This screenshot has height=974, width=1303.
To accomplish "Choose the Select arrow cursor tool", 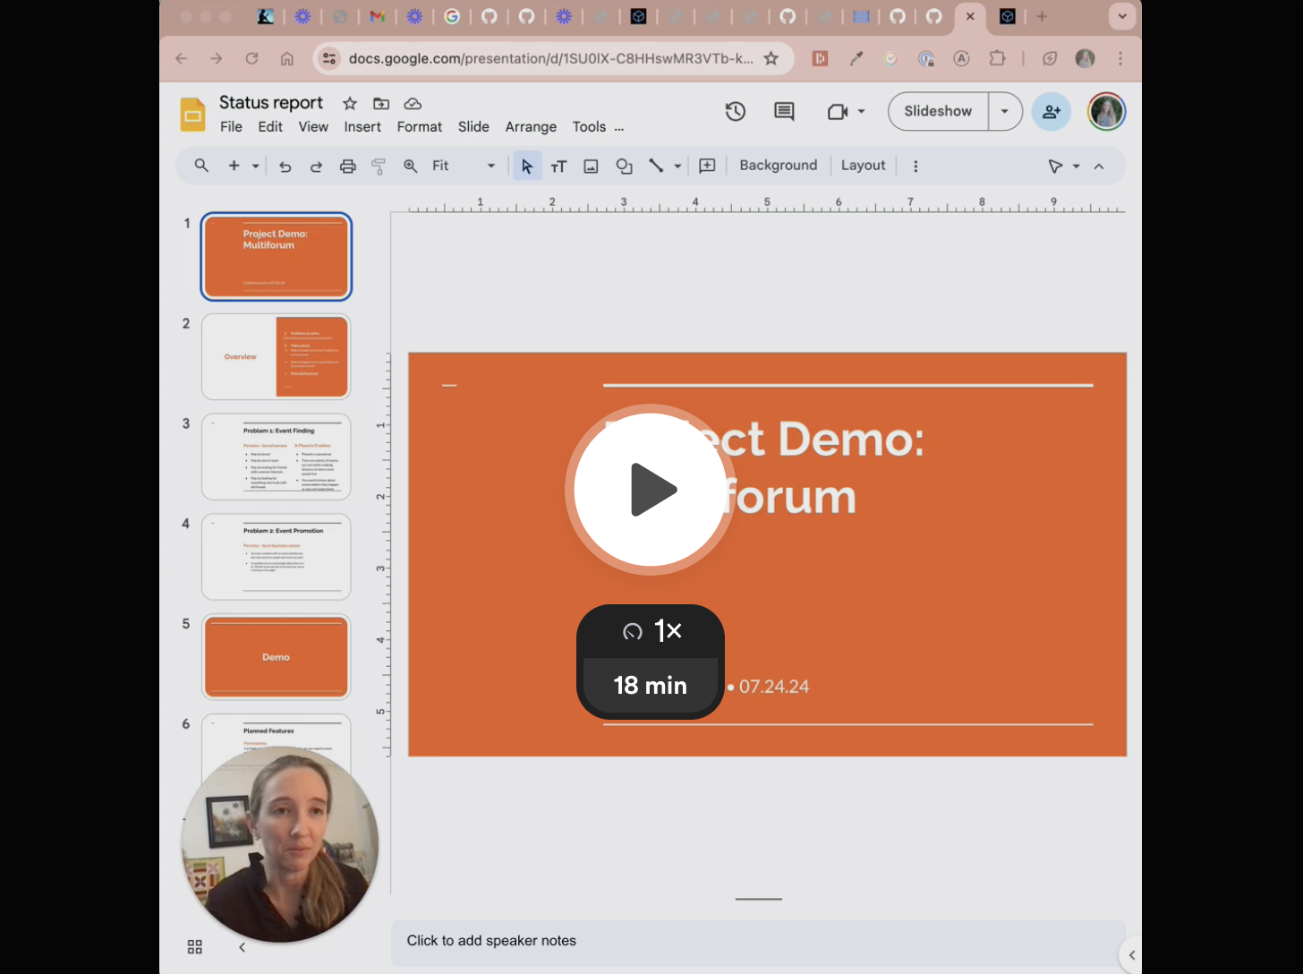I will 527,166.
